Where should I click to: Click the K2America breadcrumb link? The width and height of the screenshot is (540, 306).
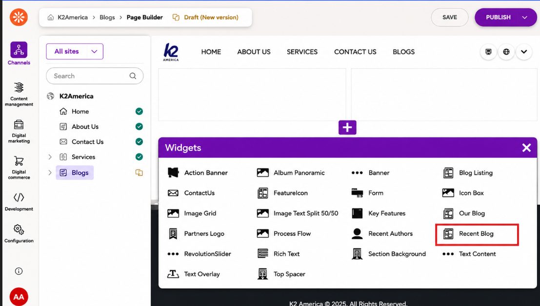(x=73, y=17)
